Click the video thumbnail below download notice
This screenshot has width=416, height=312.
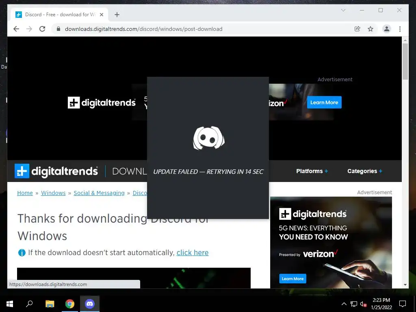pos(134,278)
